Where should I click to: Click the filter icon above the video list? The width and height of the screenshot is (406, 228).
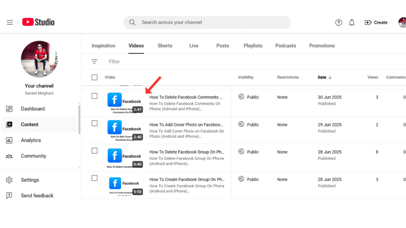point(94,61)
